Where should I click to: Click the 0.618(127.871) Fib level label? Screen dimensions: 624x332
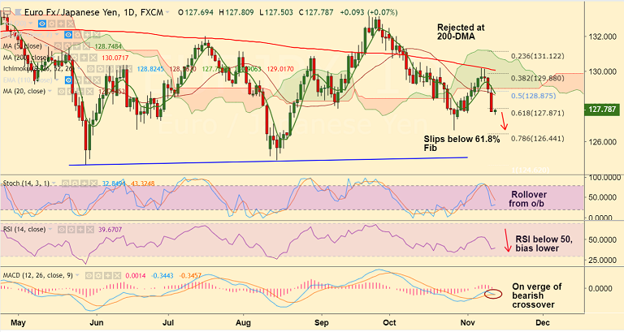coord(538,114)
